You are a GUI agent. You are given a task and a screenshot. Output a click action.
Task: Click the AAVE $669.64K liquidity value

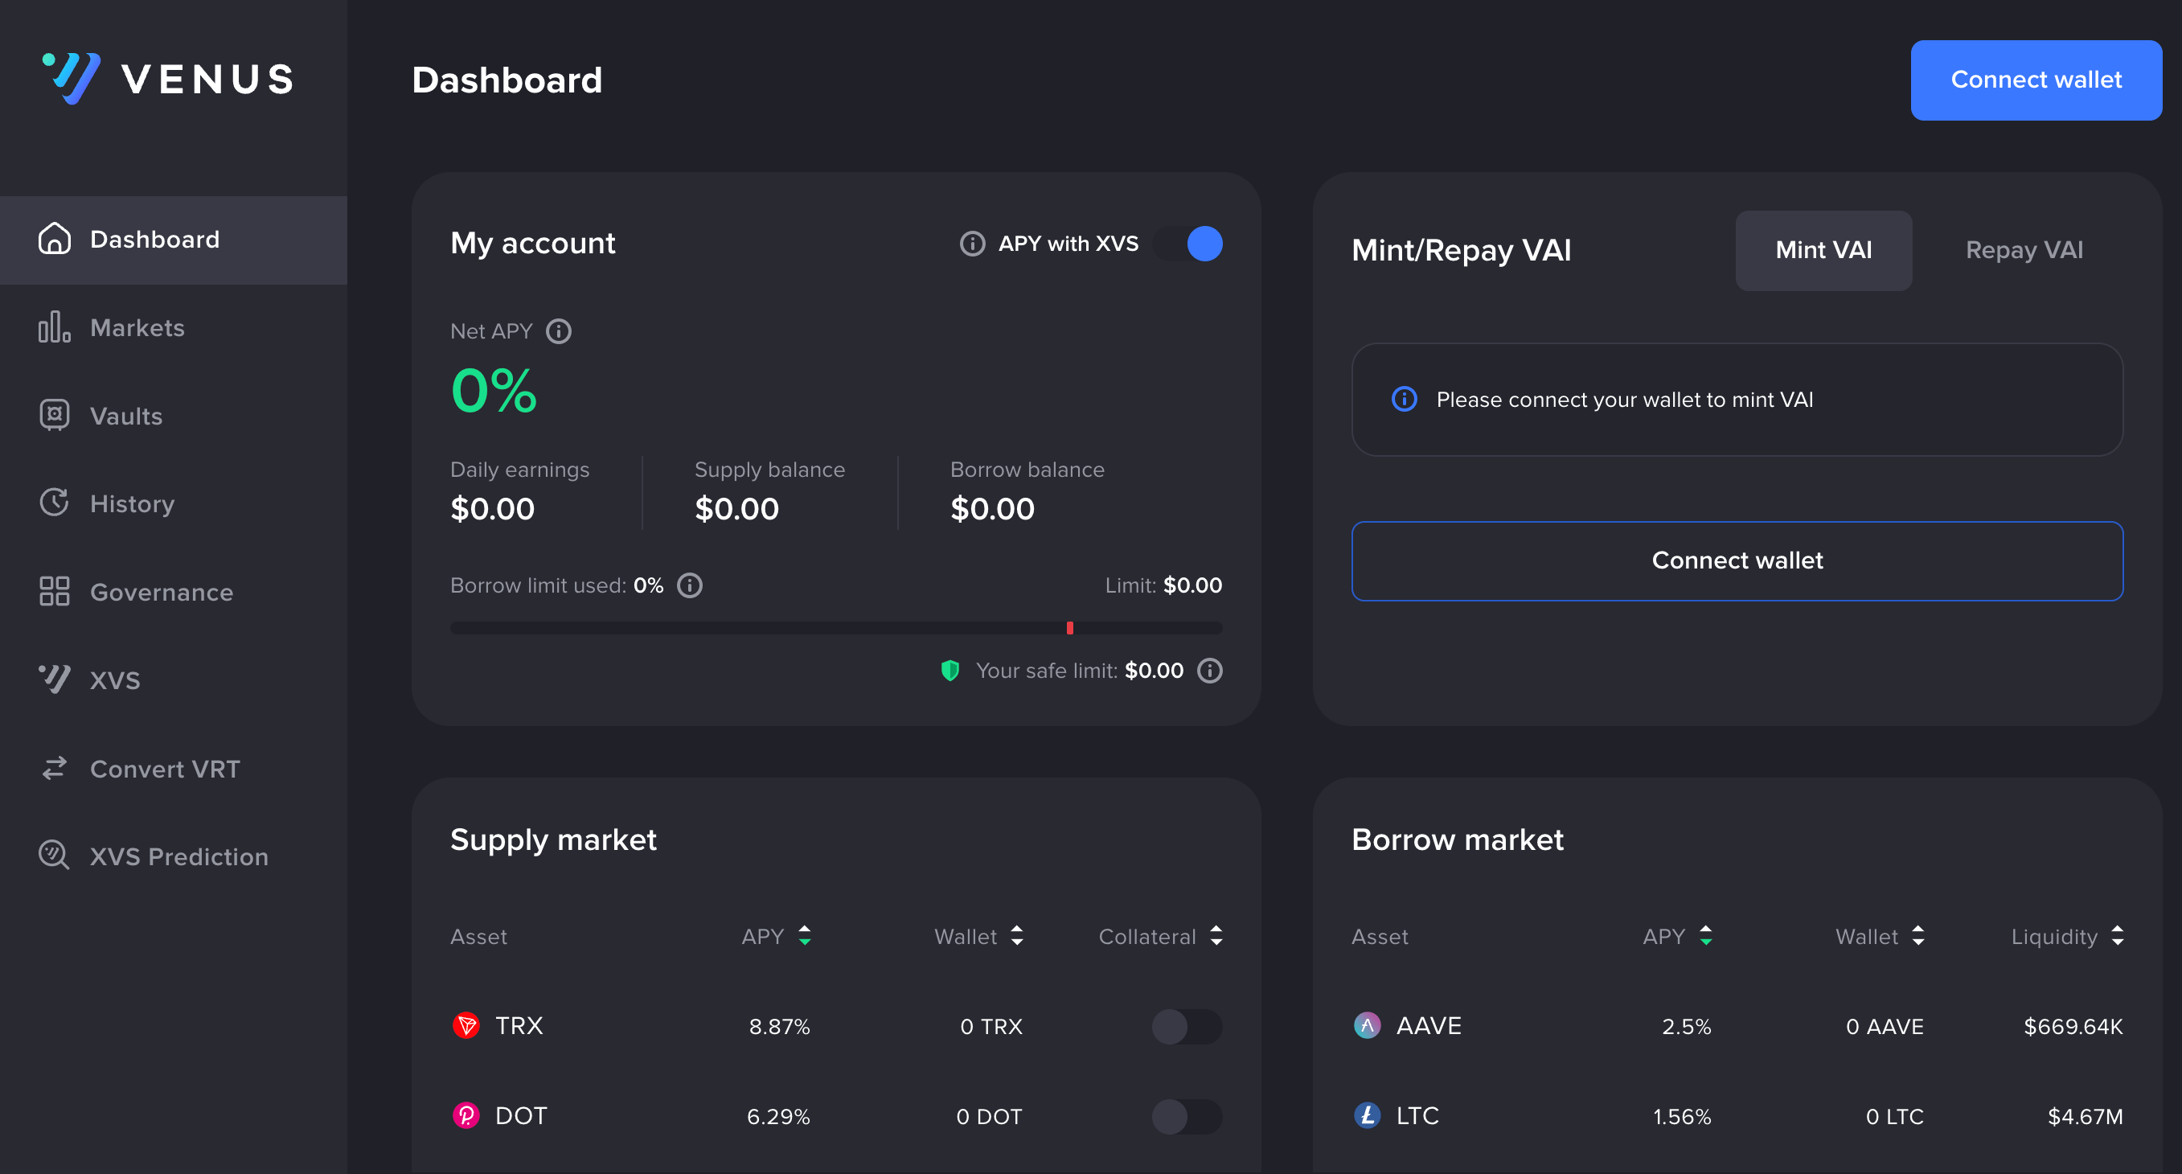[2073, 1027]
